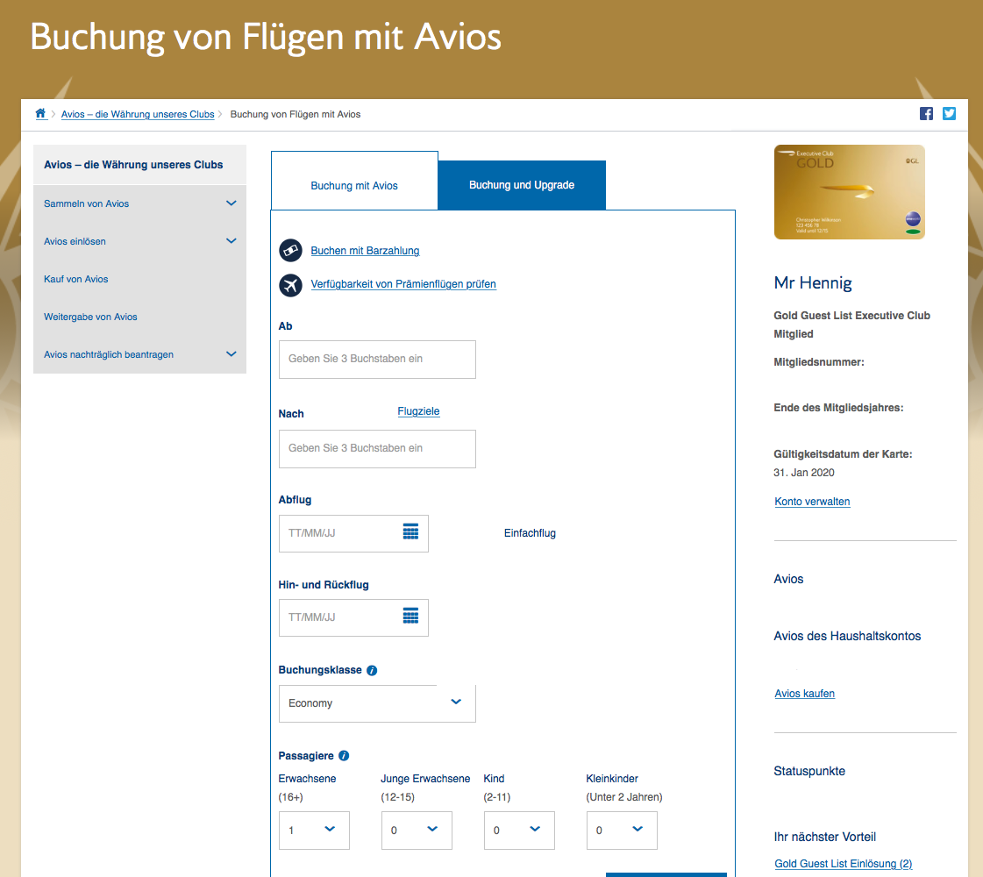Open the Hin- und Rückflug calendar icon
Image resolution: width=983 pixels, height=877 pixels.
(x=410, y=616)
